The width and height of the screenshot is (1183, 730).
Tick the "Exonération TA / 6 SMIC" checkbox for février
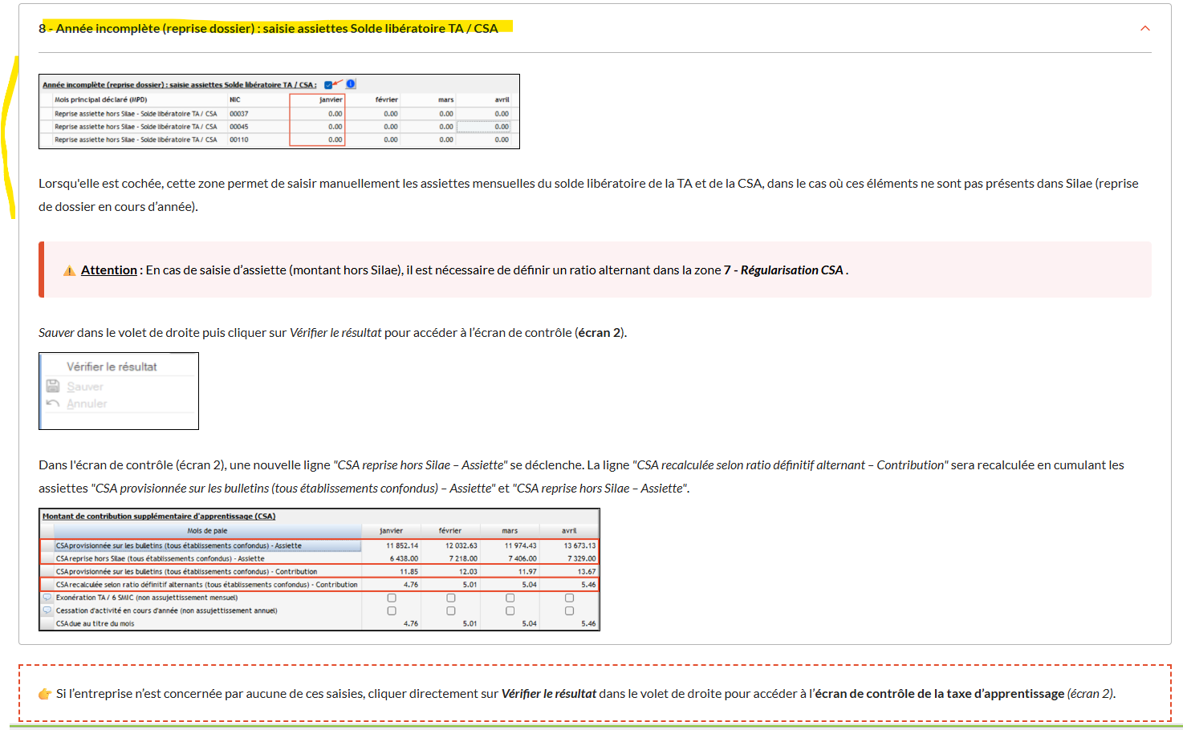tap(451, 598)
